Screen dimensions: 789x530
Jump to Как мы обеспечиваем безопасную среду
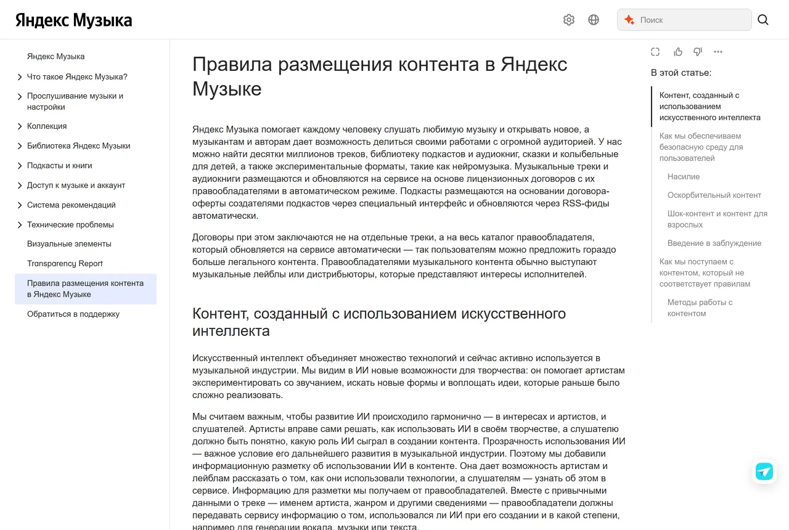tap(701, 147)
